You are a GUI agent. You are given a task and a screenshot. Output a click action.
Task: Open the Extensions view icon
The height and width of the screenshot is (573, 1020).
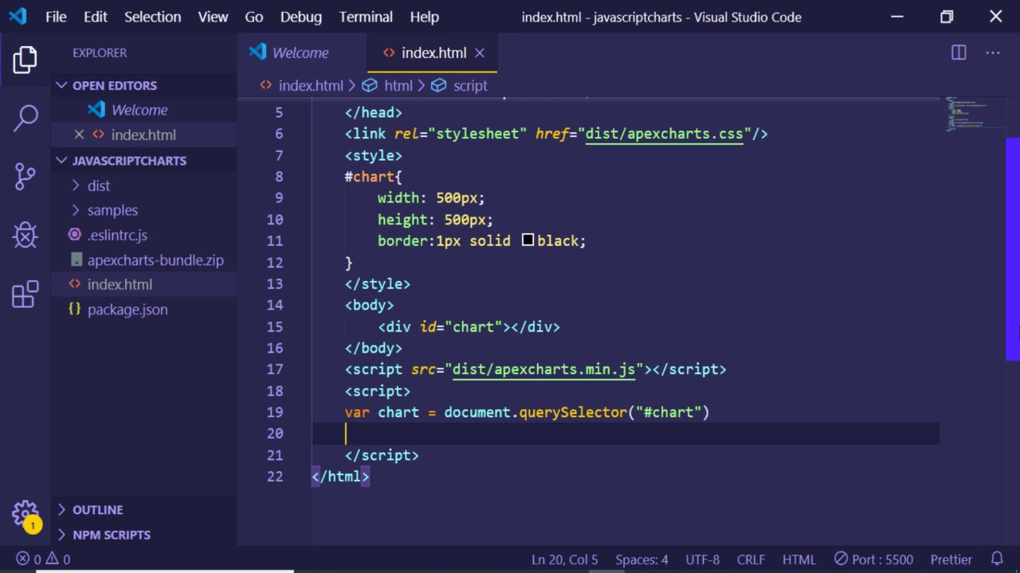[x=25, y=294]
